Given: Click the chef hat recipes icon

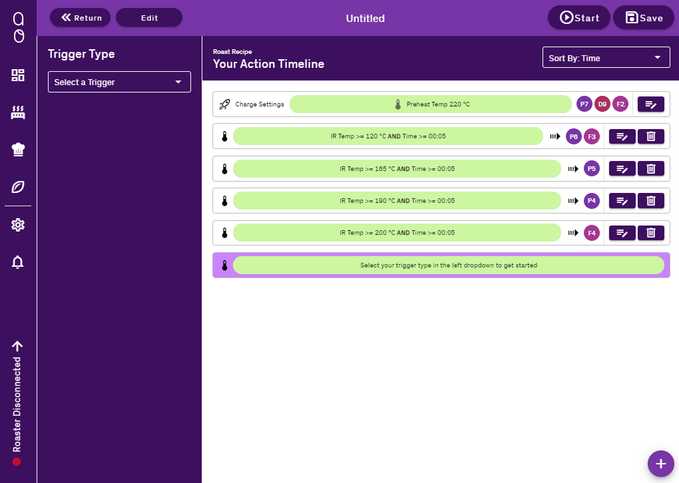Looking at the screenshot, I should [x=18, y=150].
